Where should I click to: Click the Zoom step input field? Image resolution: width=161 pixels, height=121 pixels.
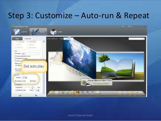(30, 54)
